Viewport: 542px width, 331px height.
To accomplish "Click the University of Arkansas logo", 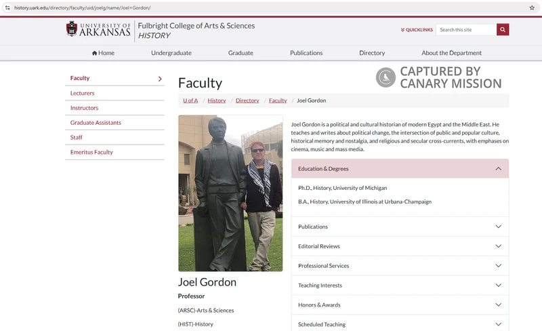I will pos(98,29).
